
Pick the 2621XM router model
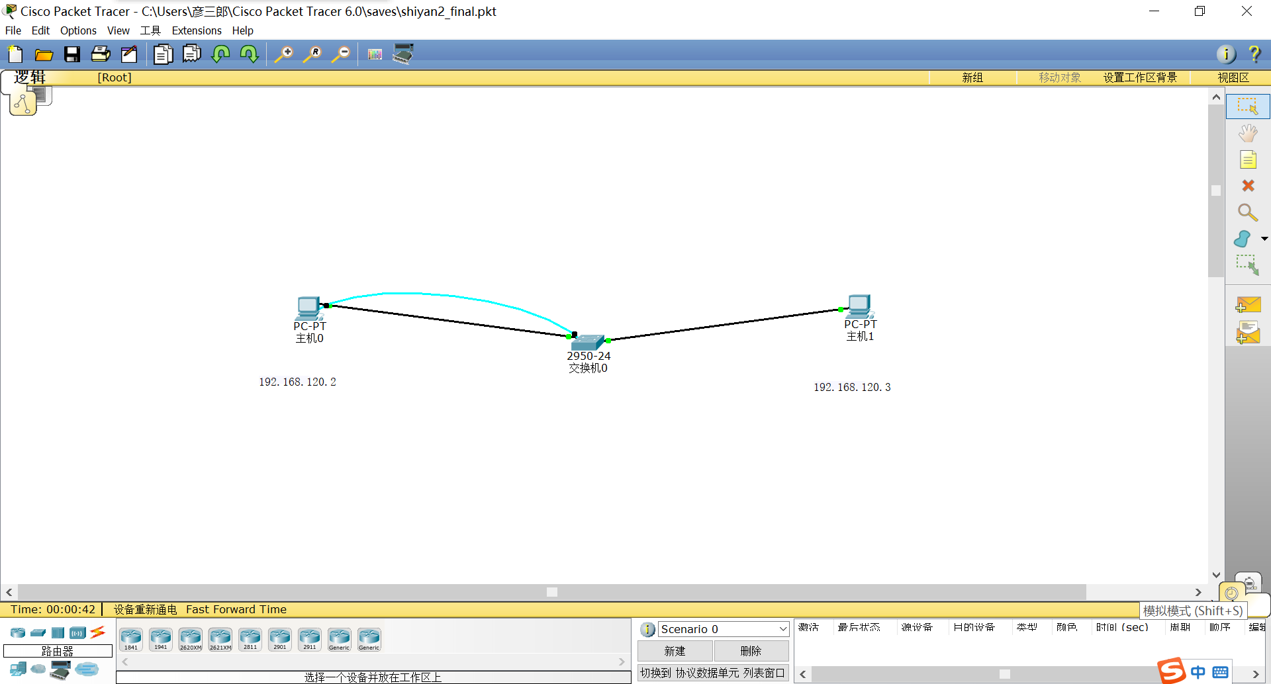tap(220, 639)
